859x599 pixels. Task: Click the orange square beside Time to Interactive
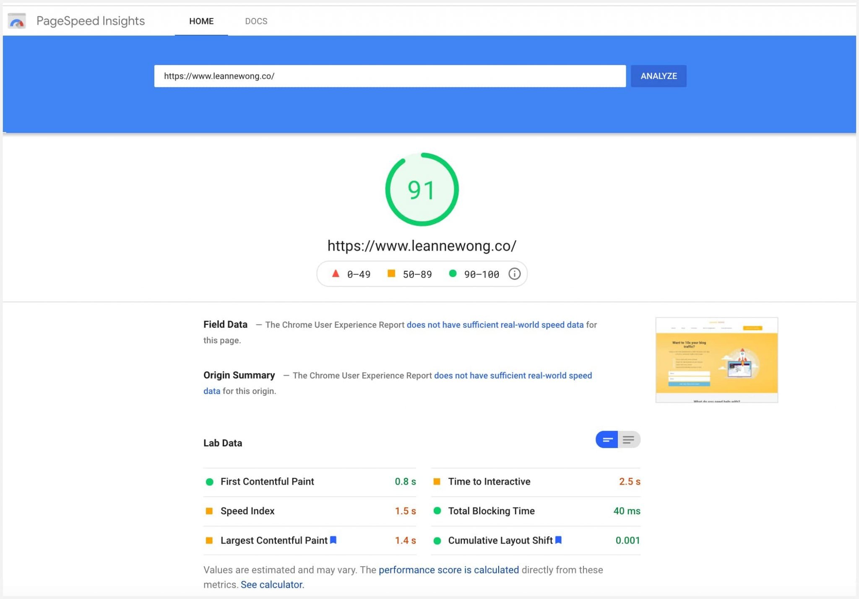click(438, 481)
